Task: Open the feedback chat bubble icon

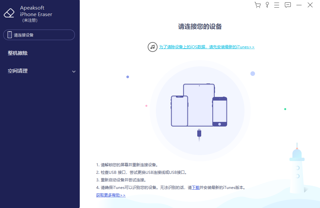Action: [288, 5]
